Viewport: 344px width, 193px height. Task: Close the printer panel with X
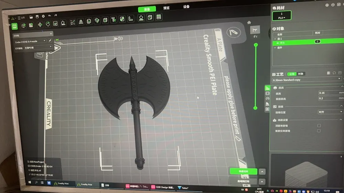pos(51,34)
